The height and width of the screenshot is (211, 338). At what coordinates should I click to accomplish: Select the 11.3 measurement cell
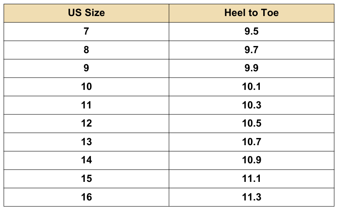251,197
